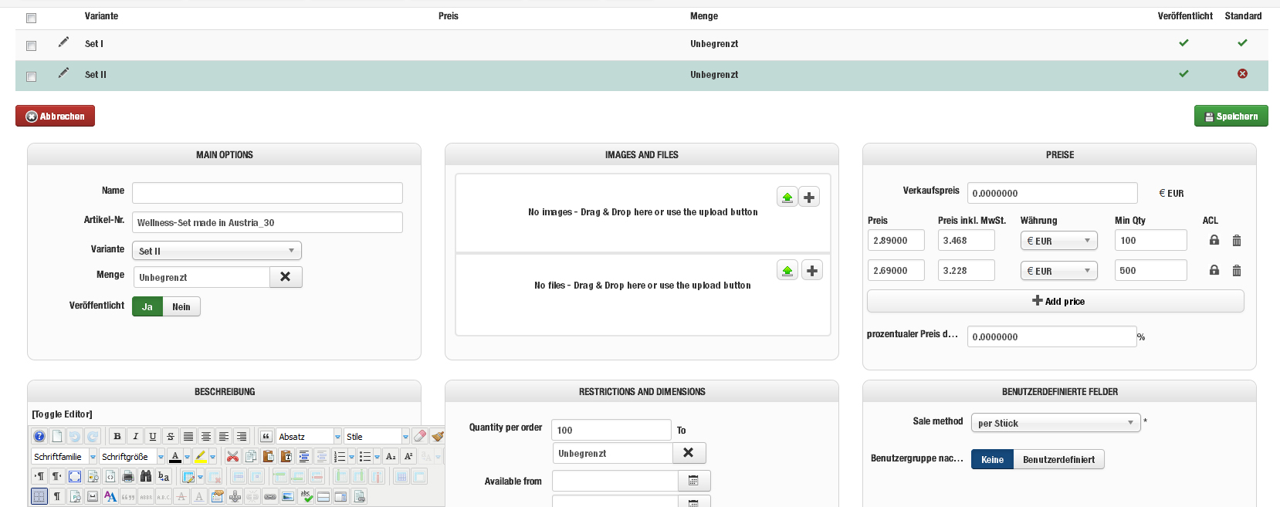Click the subscript editor icon

tap(391, 456)
